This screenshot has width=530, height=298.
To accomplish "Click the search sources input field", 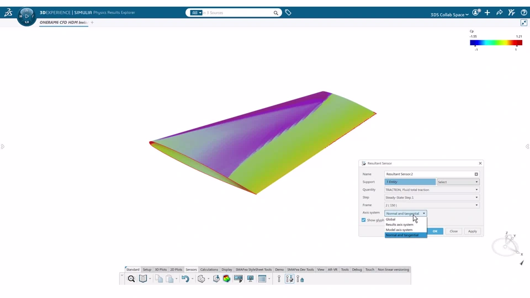I will [x=237, y=13].
